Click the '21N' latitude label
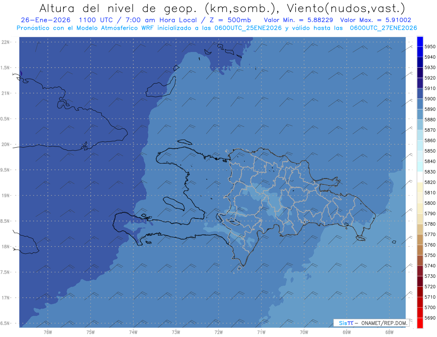Screen dimensions: 437x337 6,93
